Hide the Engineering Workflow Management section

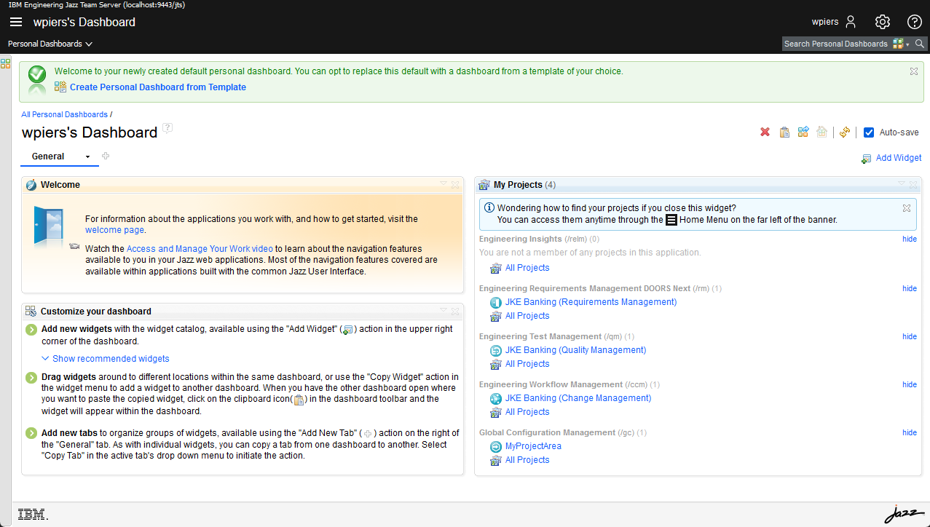[x=910, y=384]
